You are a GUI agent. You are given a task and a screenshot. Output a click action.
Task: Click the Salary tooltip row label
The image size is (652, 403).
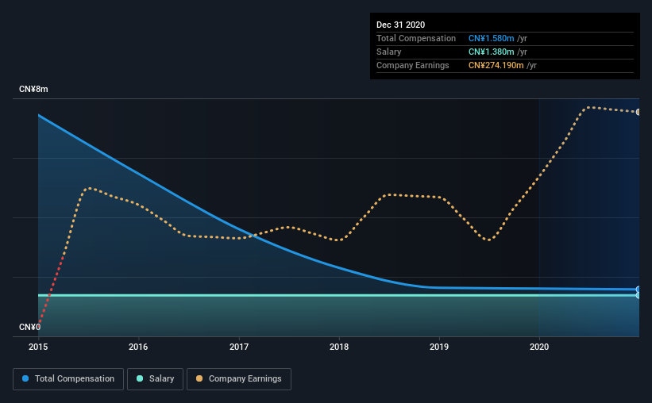point(389,52)
